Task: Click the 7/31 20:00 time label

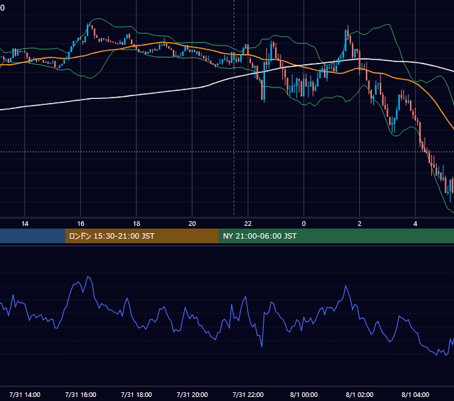Action: pos(192,394)
